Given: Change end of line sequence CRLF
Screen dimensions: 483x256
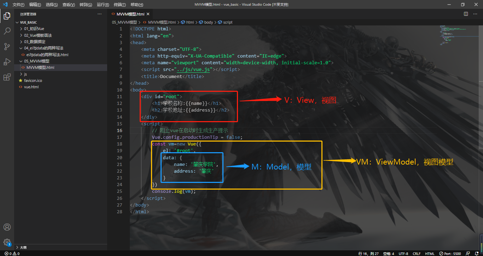Looking at the screenshot, I should tap(417, 254).
